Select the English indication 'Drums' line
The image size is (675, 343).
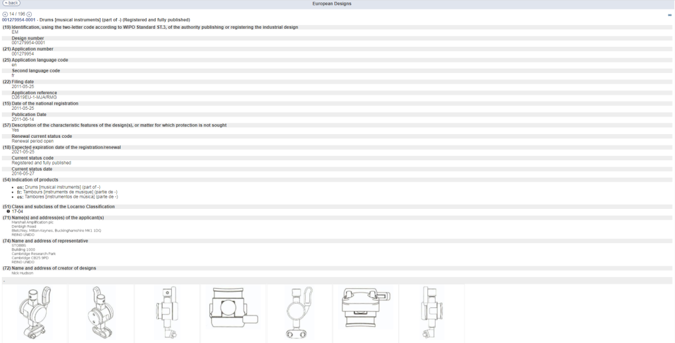pos(59,188)
